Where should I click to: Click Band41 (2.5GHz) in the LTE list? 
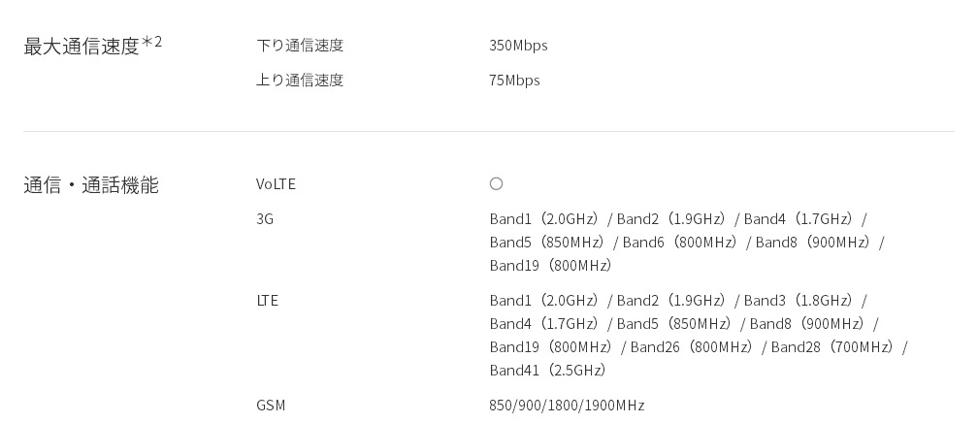pyautogui.click(x=549, y=371)
